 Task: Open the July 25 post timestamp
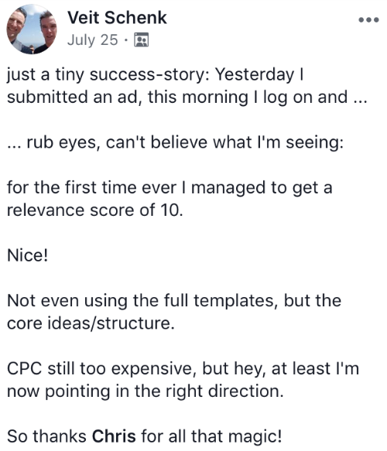click(93, 39)
